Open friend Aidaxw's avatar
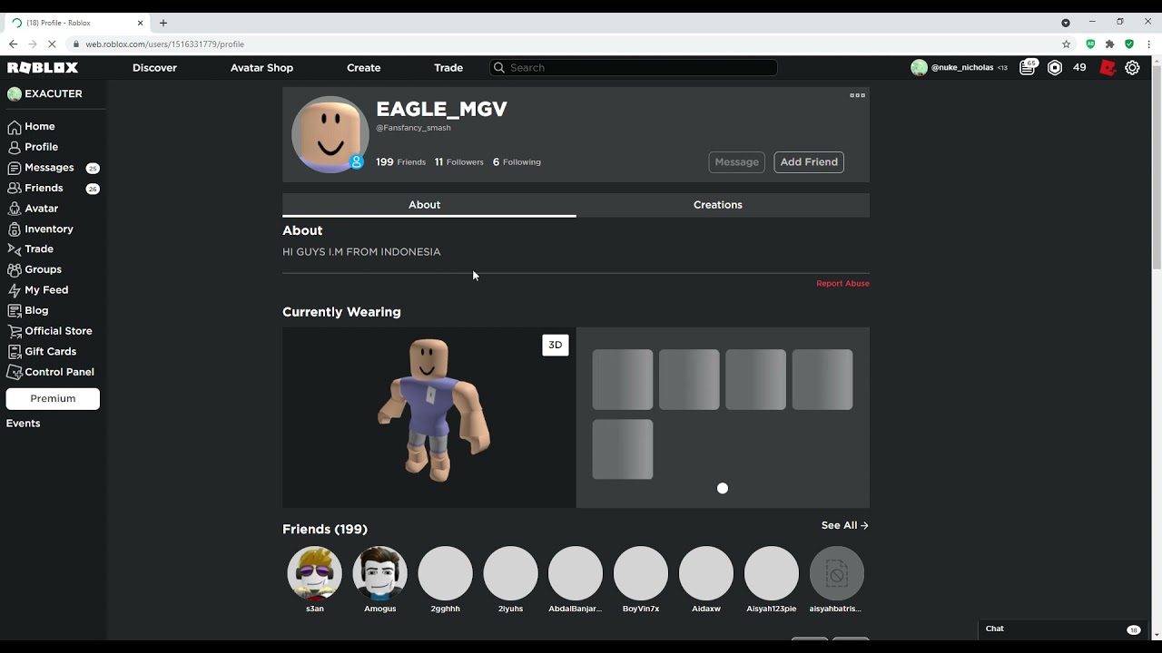1162x653 pixels. (706, 573)
